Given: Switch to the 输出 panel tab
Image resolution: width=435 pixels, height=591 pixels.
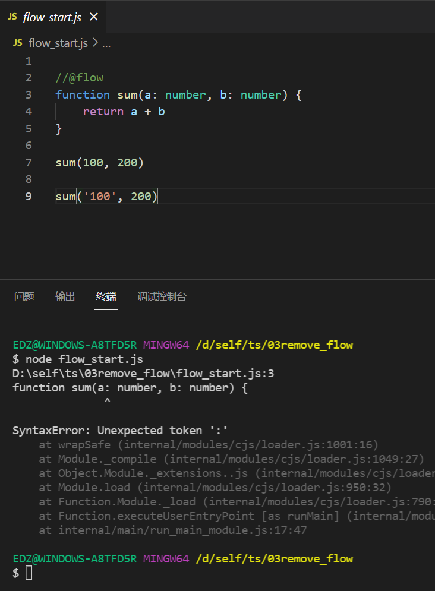Looking at the screenshot, I should point(65,296).
